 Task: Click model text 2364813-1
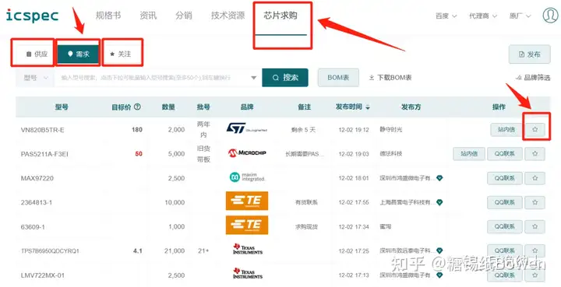pos(37,203)
